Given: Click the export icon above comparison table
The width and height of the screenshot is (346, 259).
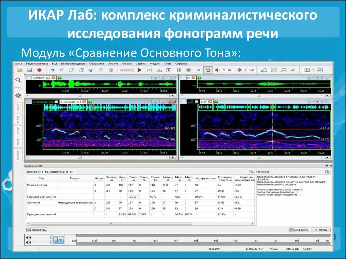Looking at the screenshot, I should 251,172.
